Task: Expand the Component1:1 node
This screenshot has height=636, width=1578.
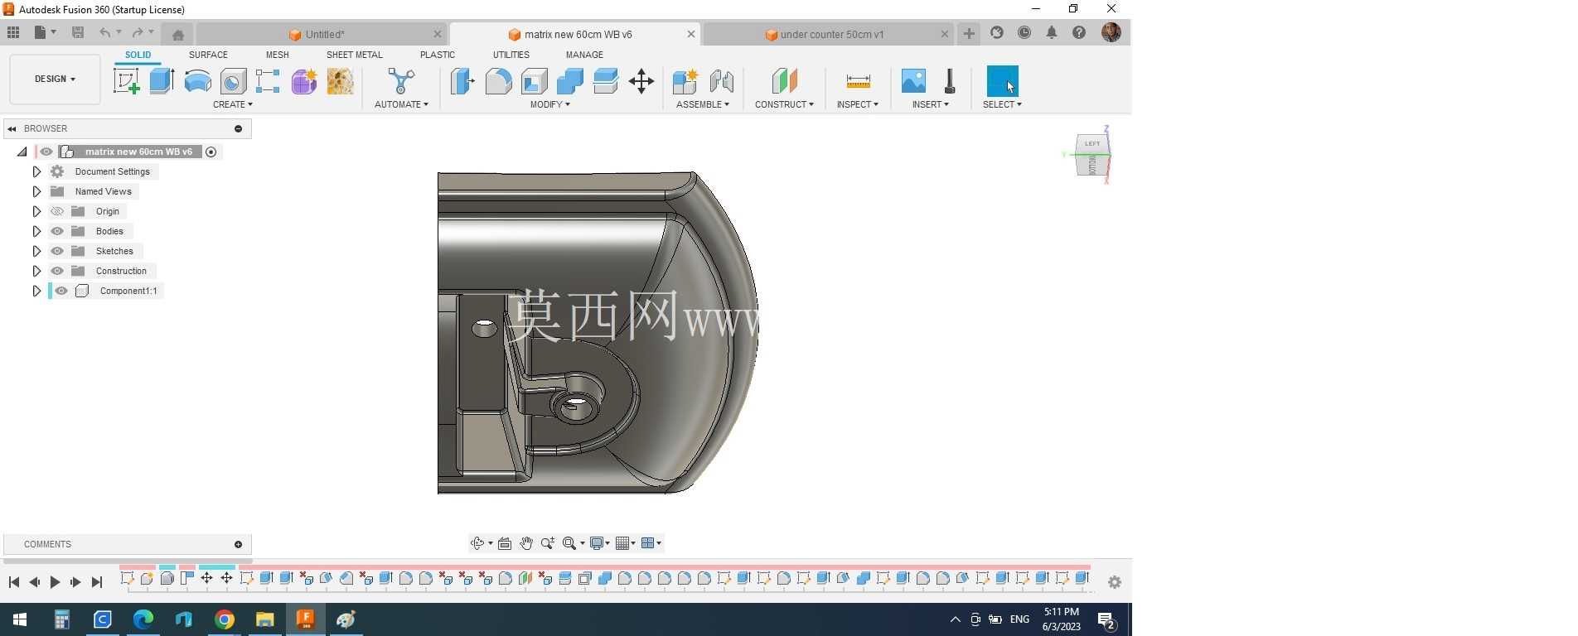Action: pyautogui.click(x=36, y=291)
